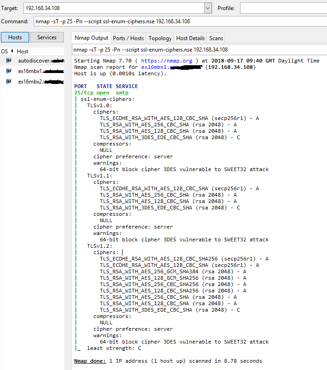
Task: Open the Nmap Output tab
Action: pyautogui.click(x=91, y=38)
